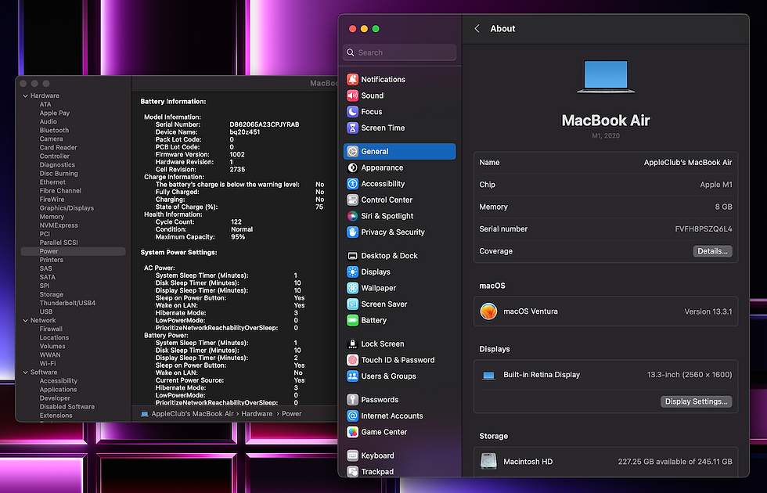Go back with the About chevron
767x493 pixels.
click(x=477, y=28)
